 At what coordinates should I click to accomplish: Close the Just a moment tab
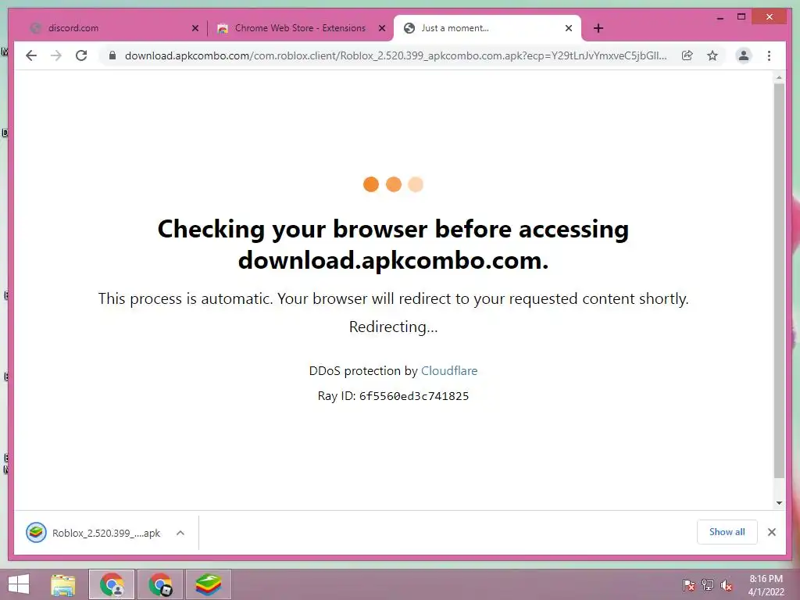click(569, 28)
